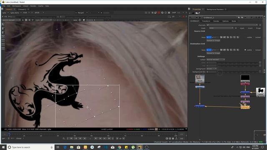Viewport: 267px width, 150px height.
Task: Click the add point tool below arrow
Action: point(3,28)
